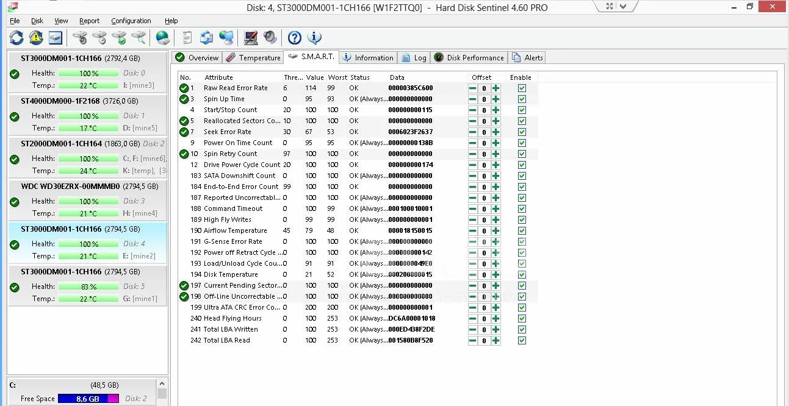The width and height of the screenshot is (789, 406).
Task: Switch to the Disk Performance tab
Action: click(469, 58)
